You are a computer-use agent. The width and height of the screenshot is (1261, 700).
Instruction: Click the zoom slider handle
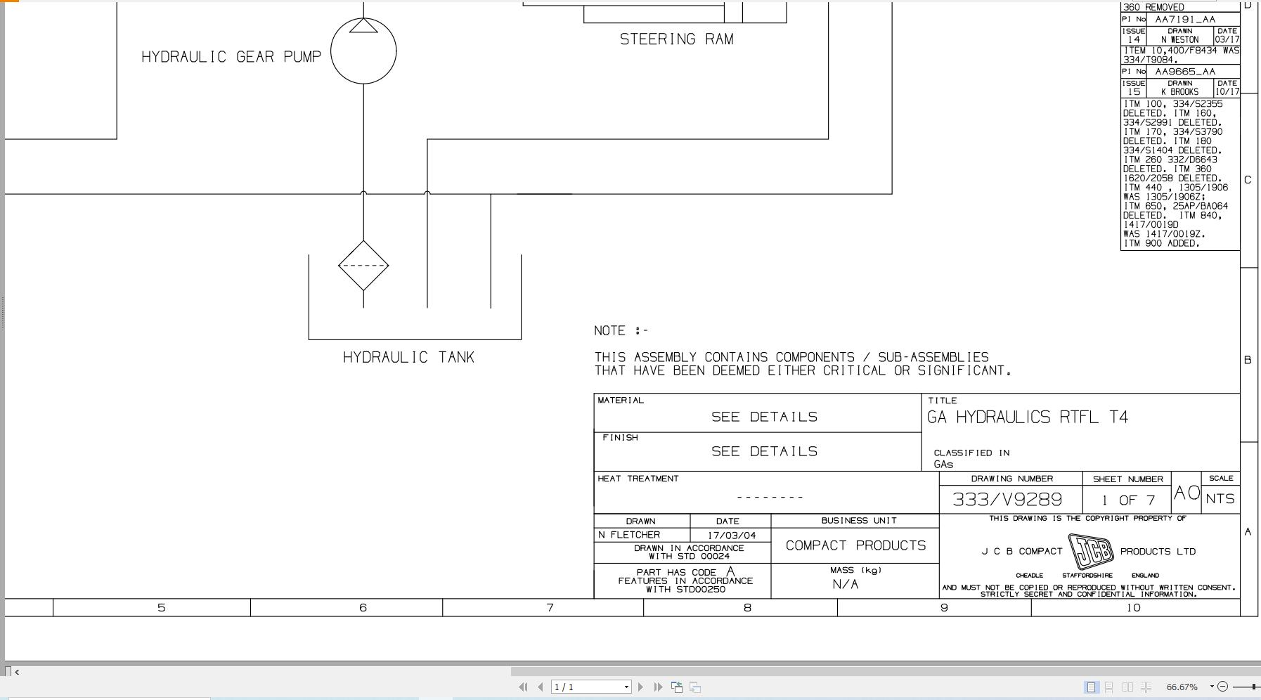(x=1253, y=687)
